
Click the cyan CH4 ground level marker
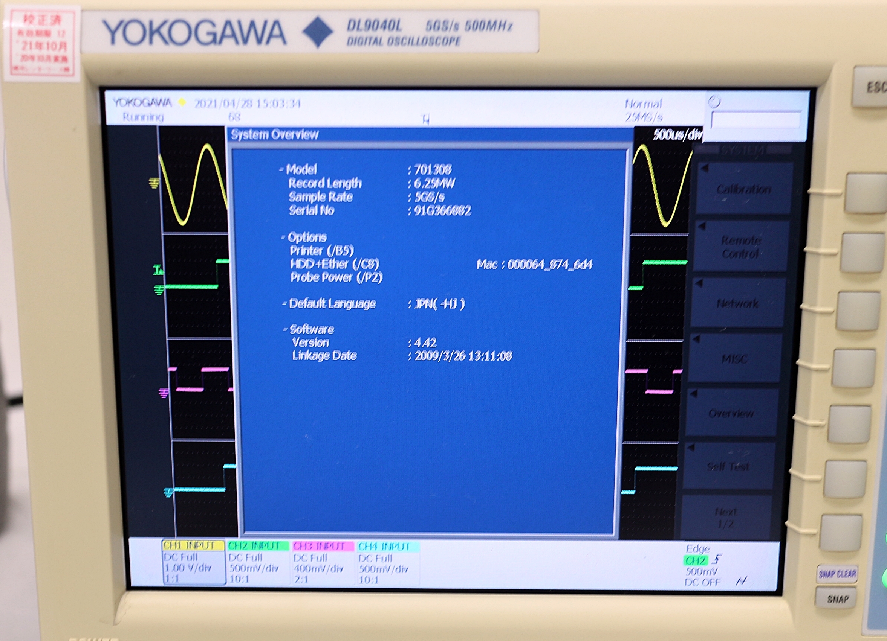(x=168, y=493)
